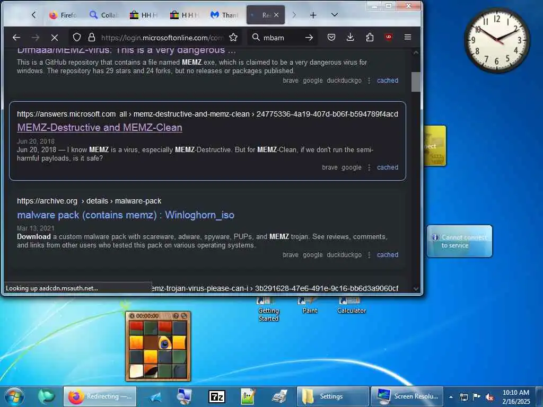Click the puzzle gadget timer pause icon
This screenshot has height=407, width=543.
pos(132,316)
